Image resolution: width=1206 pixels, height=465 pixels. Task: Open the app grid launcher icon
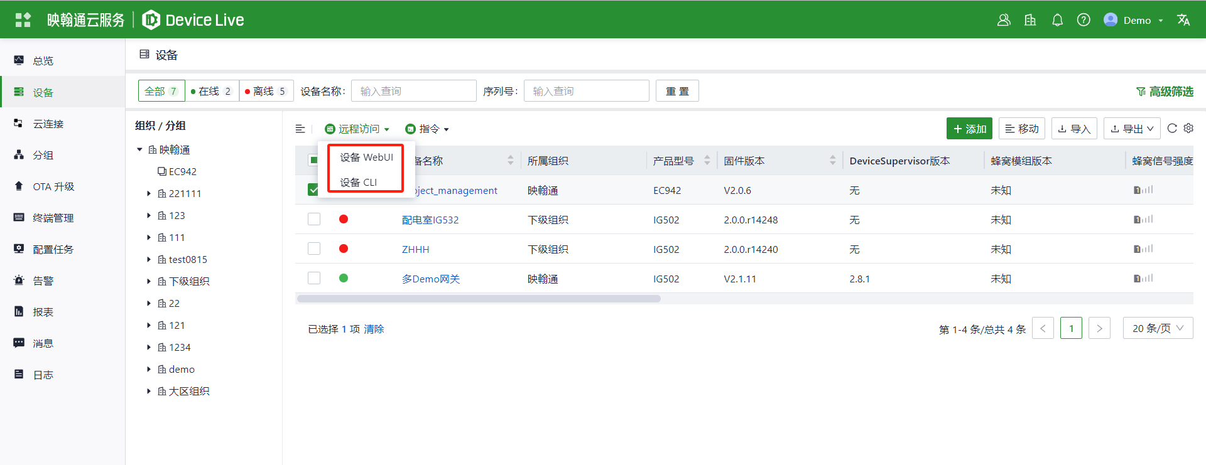click(23, 20)
